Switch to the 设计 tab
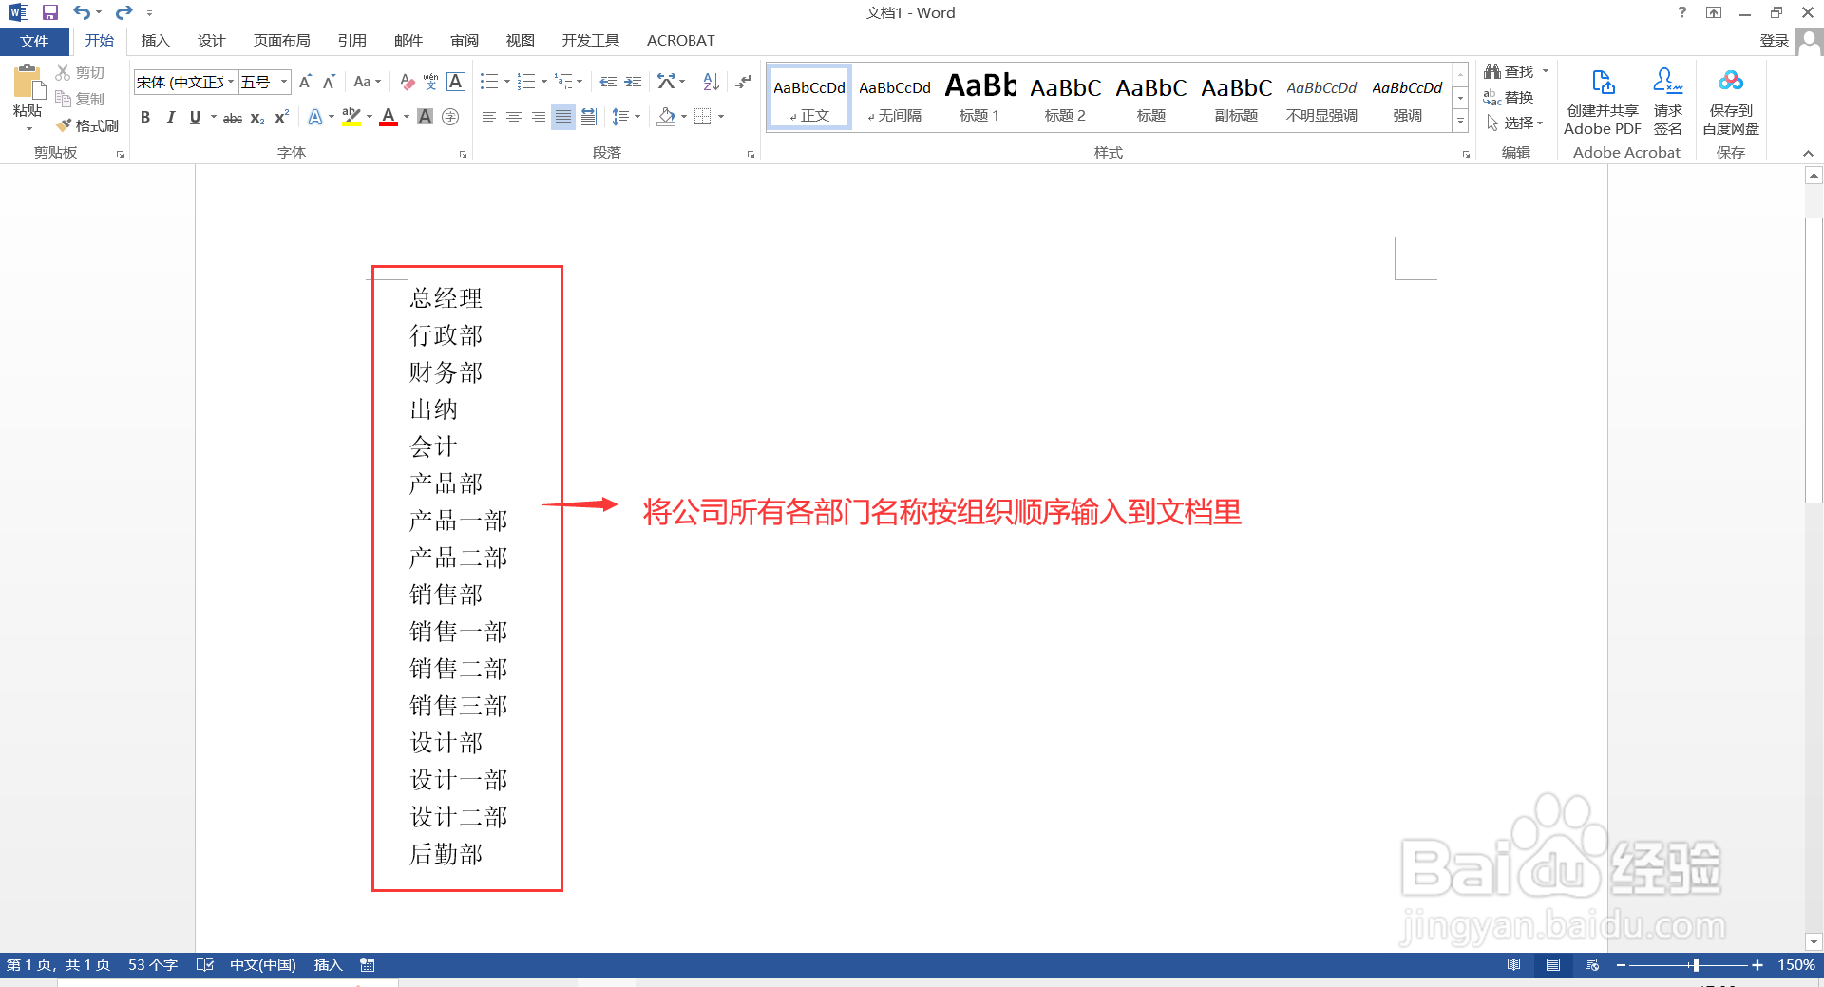1824x987 pixels. tap(211, 41)
